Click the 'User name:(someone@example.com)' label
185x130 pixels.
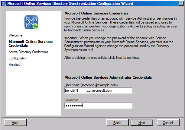pyautogui.click(x=91, y=85)
